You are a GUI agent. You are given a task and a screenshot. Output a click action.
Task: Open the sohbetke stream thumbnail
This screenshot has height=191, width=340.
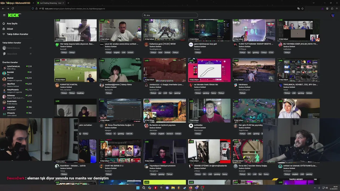209,111
